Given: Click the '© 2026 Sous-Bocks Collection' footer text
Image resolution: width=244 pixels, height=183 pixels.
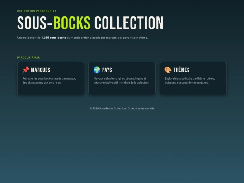Looking at the screenshot, I should tap(122, 108).
